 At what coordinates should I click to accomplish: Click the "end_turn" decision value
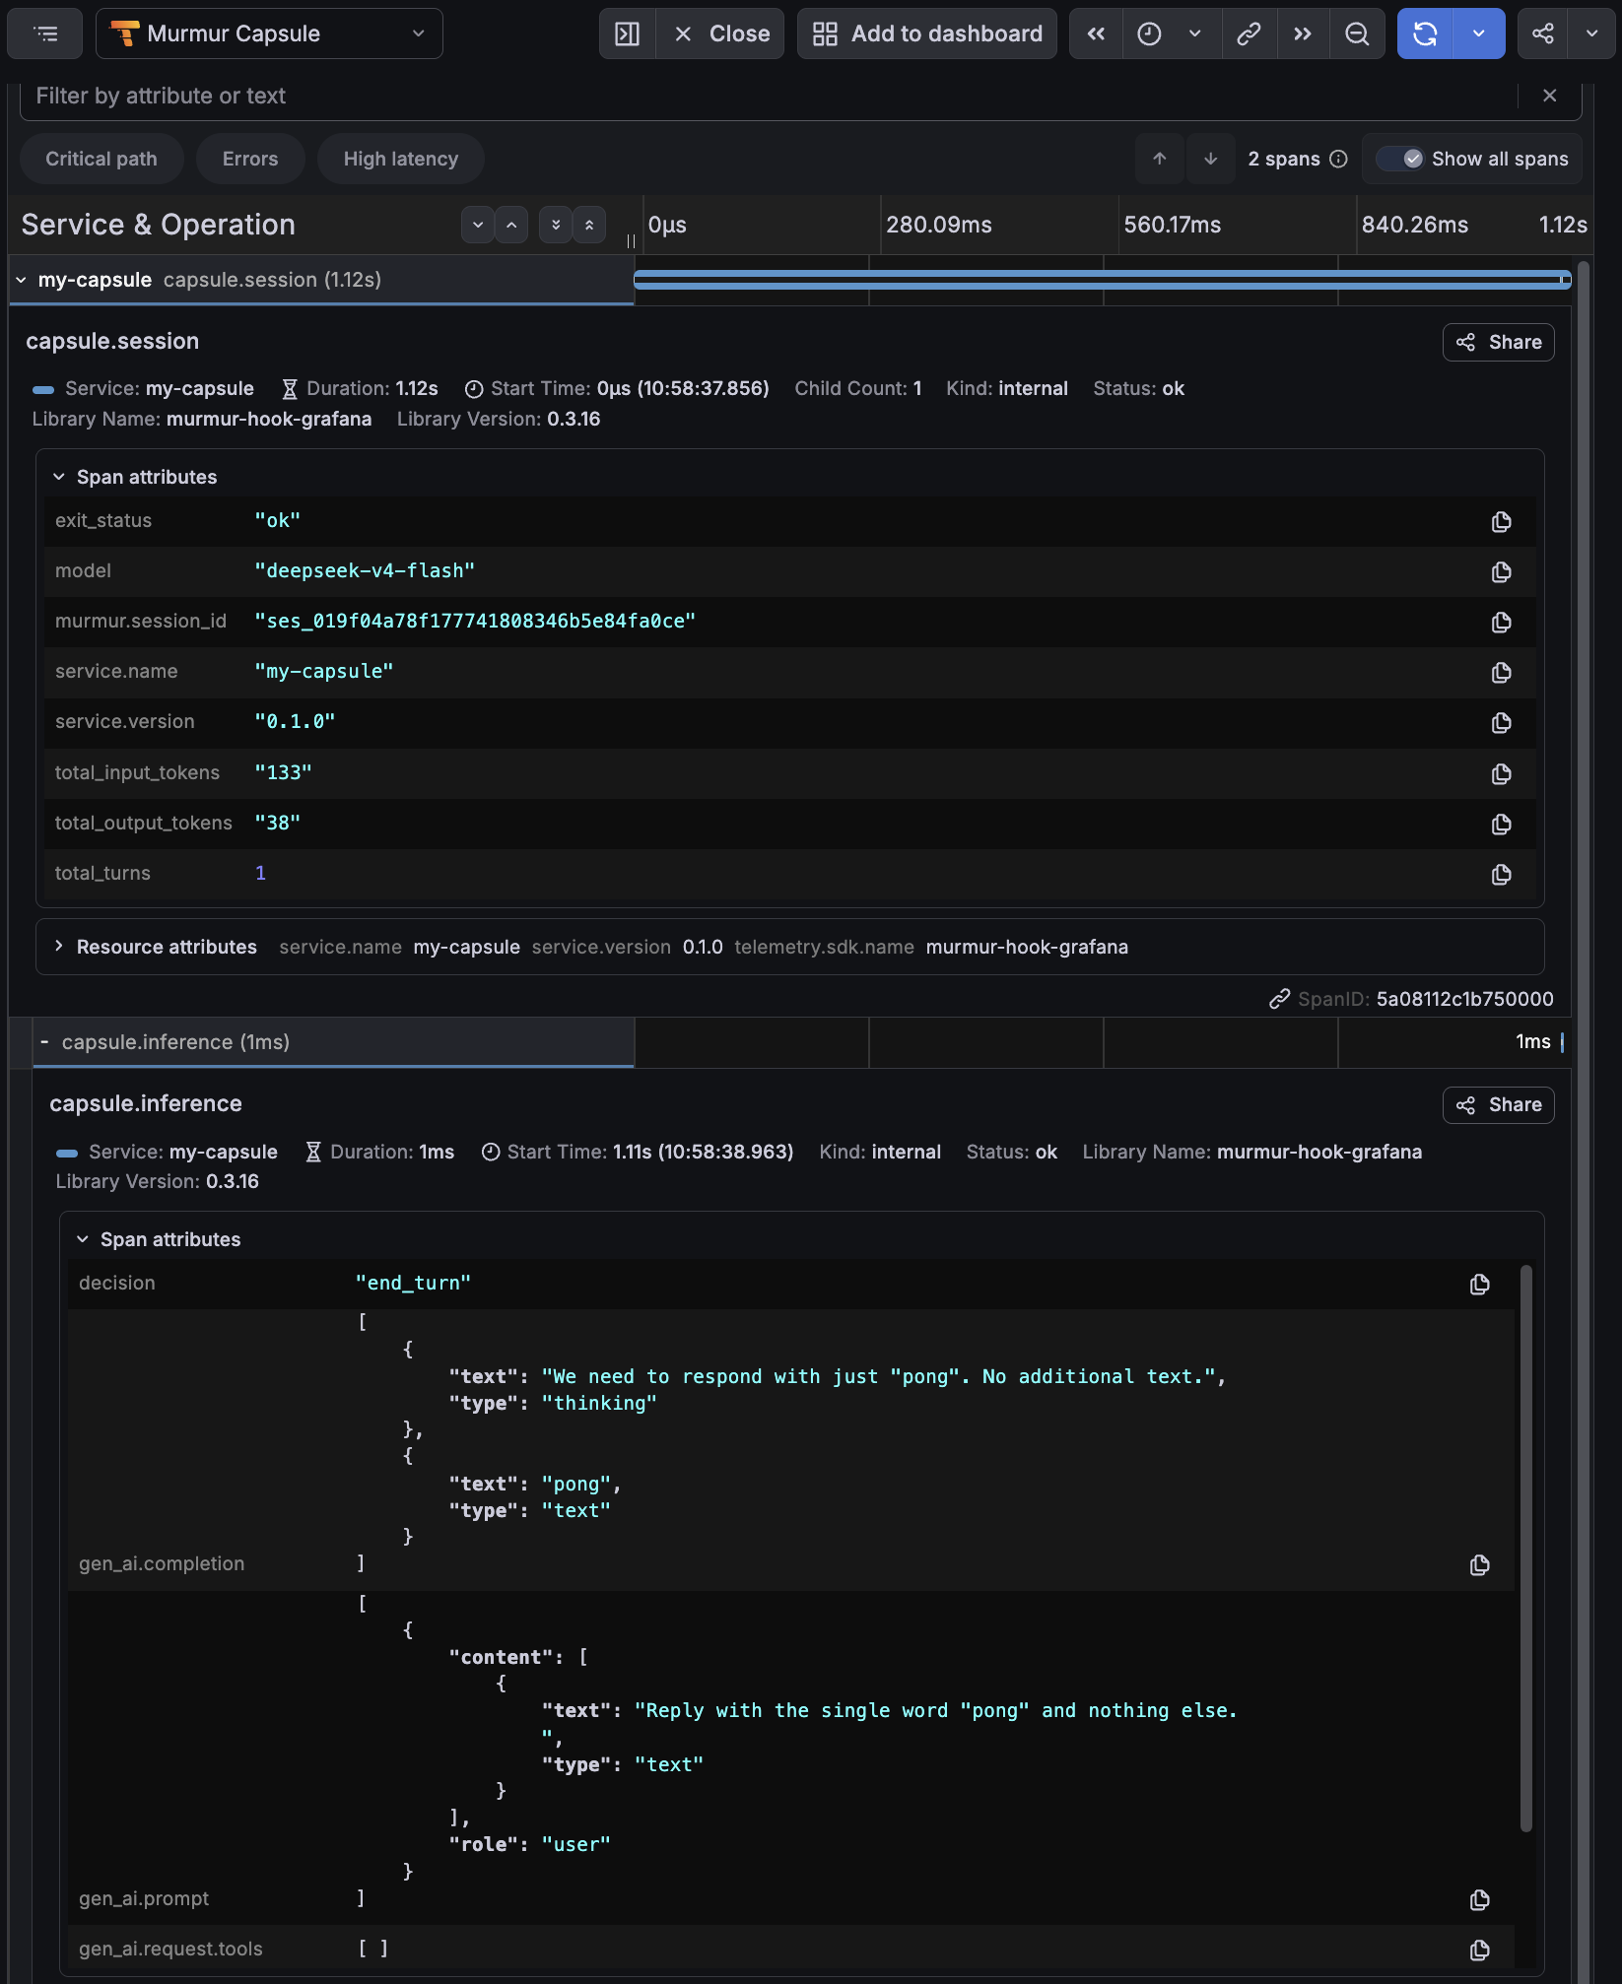(x=413, y=1283)
